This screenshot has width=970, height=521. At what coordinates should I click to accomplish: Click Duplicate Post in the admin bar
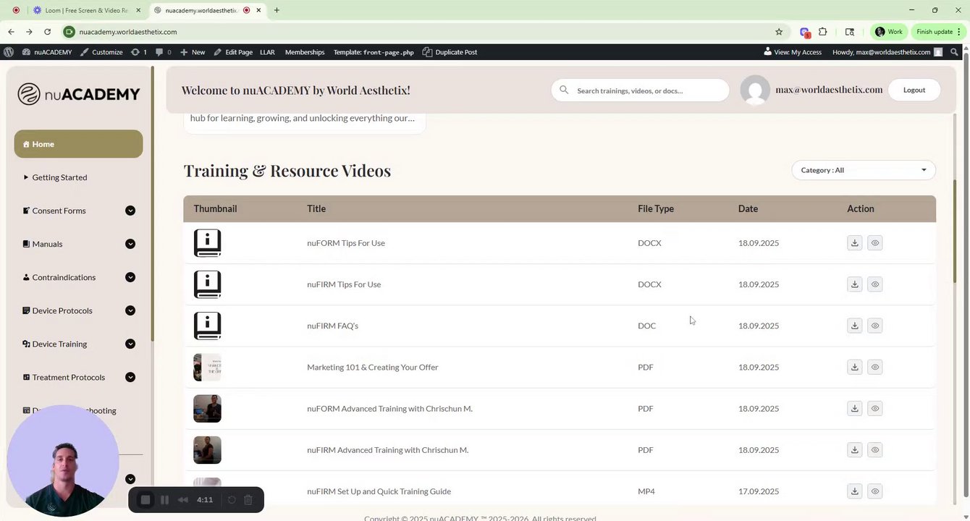[x=450, y=52]
